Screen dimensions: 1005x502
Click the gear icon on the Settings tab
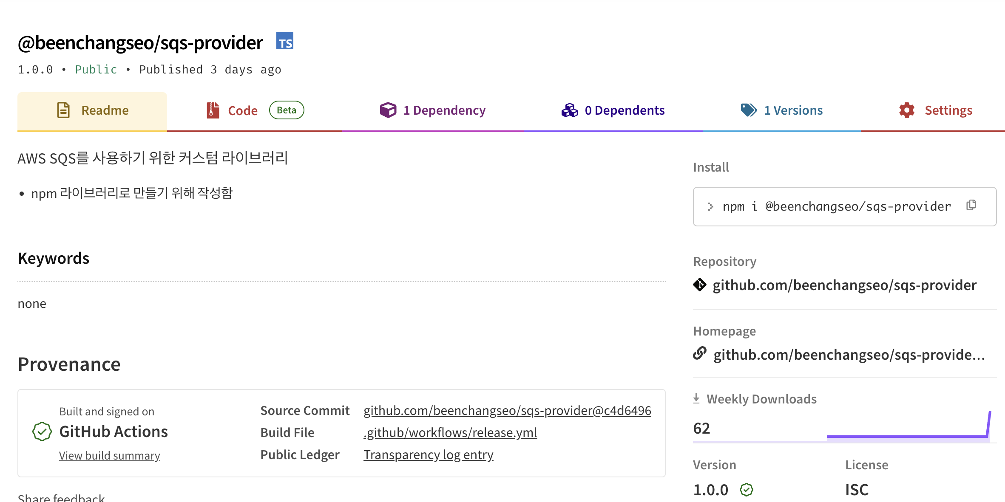point(906,110)
